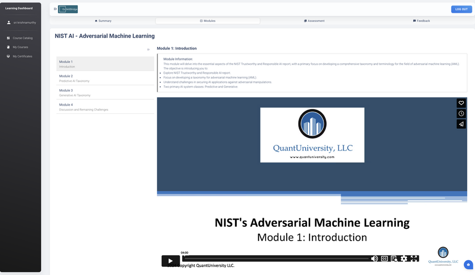Click the LOG OUT button

(461, 9)
